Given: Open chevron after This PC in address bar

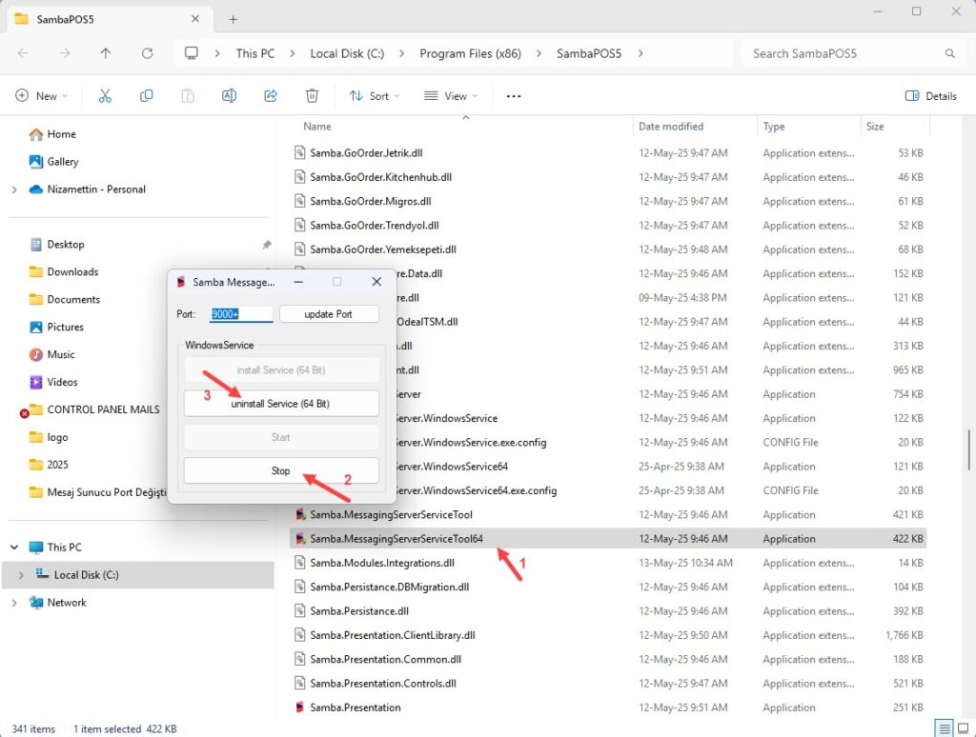Looking at the screenshot, I should tap(292, 53).
